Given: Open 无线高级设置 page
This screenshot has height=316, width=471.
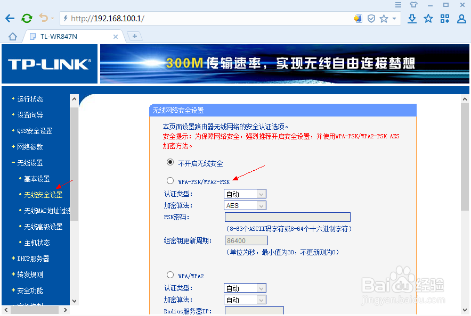Looking at the screenshot, I should tap(43, 227).
